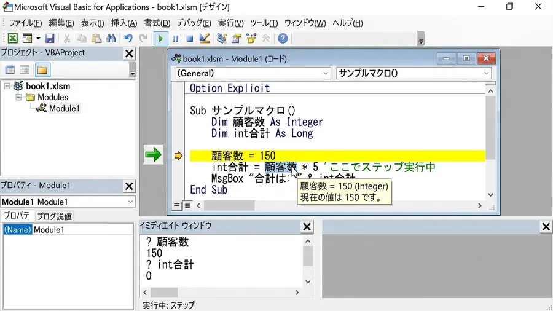Image resolution: width=553 pixels, height=311 pixels.
Task: Close the プロパティ - Module1 panel
Action: click(x=129, y=186)
